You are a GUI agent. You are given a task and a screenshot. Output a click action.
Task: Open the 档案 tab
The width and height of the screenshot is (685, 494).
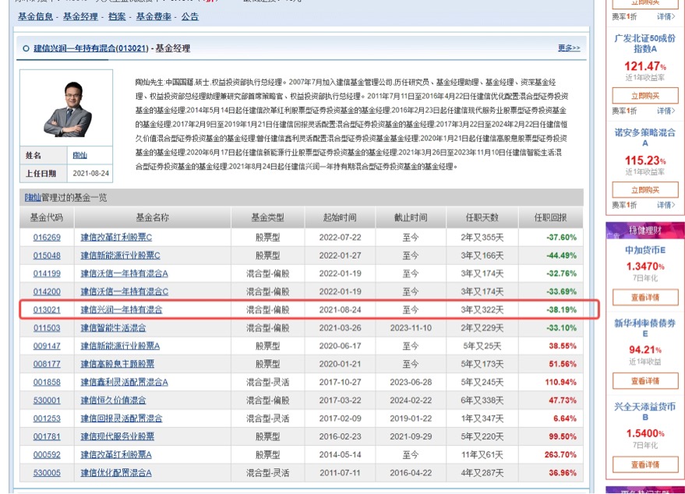tap(117, 16)
